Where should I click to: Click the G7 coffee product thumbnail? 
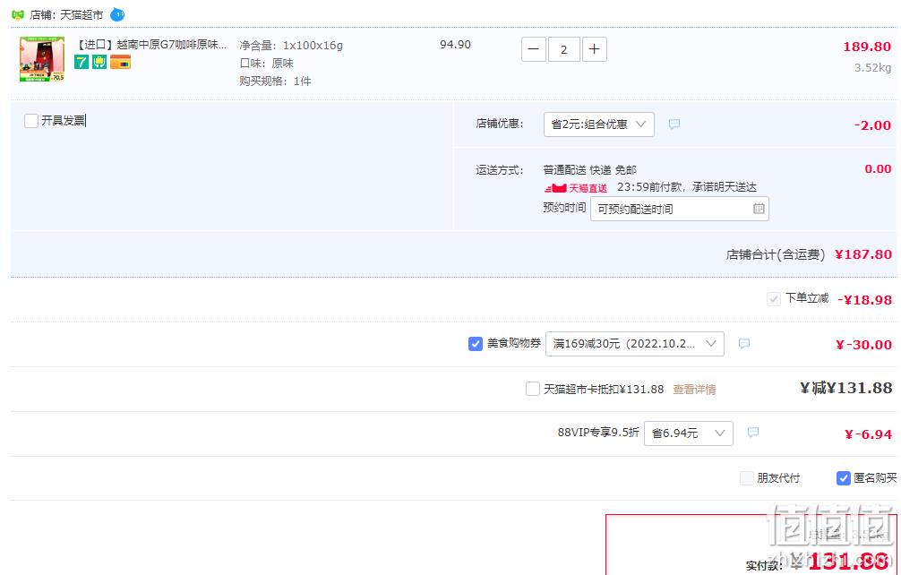(42, 59)
